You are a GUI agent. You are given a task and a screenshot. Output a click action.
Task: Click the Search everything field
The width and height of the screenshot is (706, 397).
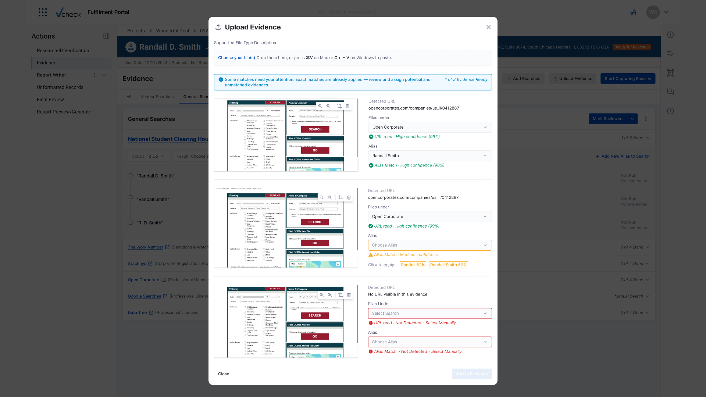[x=352, y=12]
